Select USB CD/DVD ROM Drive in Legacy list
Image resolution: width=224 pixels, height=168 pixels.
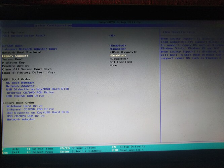point(26,116)
